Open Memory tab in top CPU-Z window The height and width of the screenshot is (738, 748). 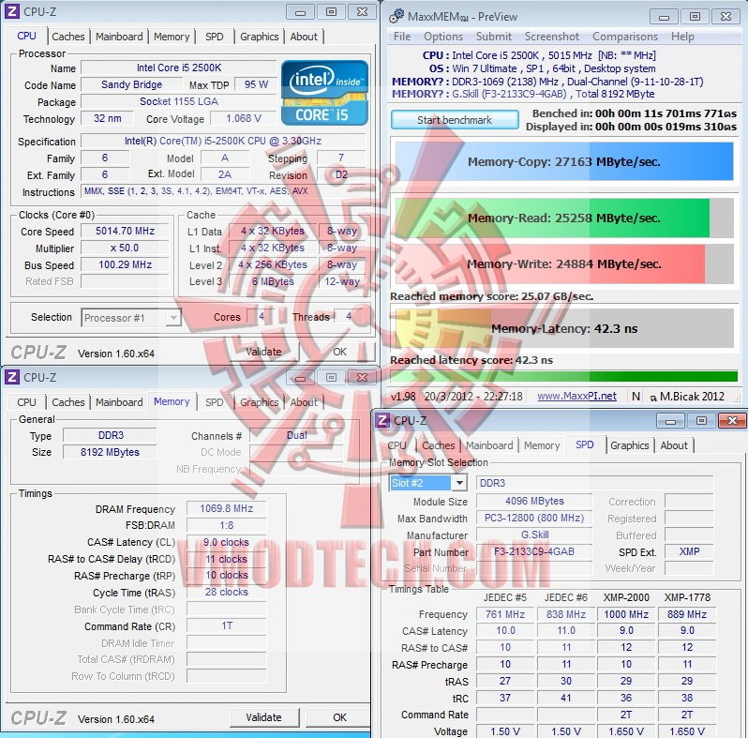click(x=172, y=37)
